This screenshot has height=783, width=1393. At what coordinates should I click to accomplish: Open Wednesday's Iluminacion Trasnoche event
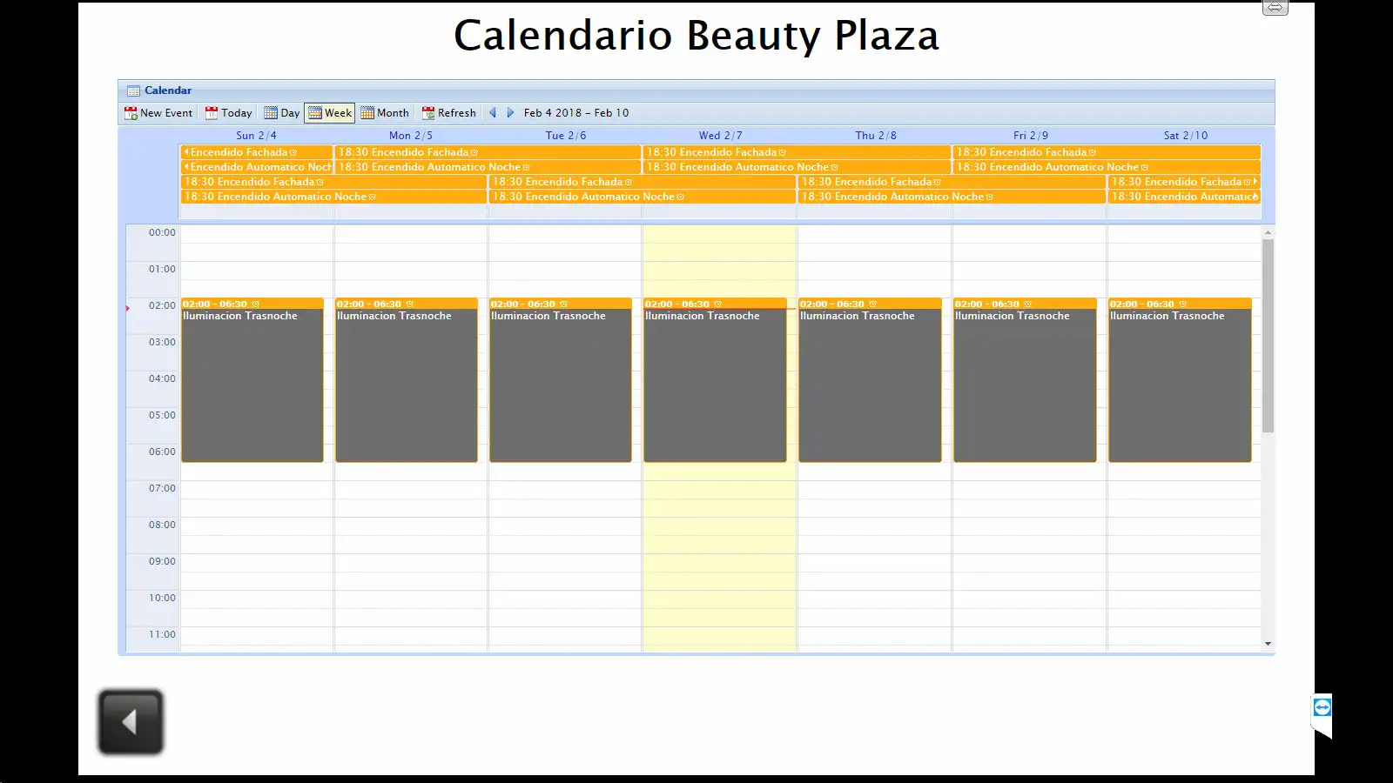pos(714,383)
